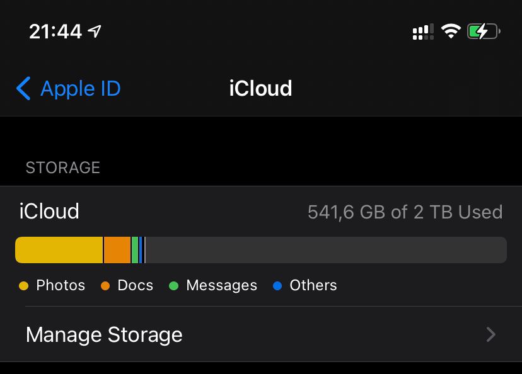
Task: Tap the cellular signal bars icon
Action: (423, 32)
